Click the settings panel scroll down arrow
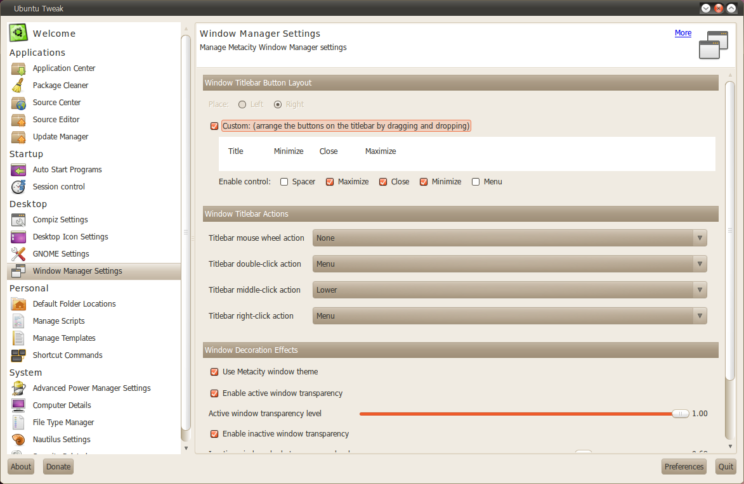 730,447
